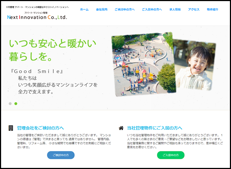The height and width of the screenshot is (169, 231).
Task: Click the いつも安心と暖かい暮らしを。 headline
Action: [53, 50]
